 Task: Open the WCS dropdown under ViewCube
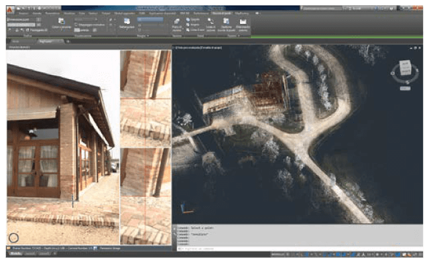tap(405, 88)
